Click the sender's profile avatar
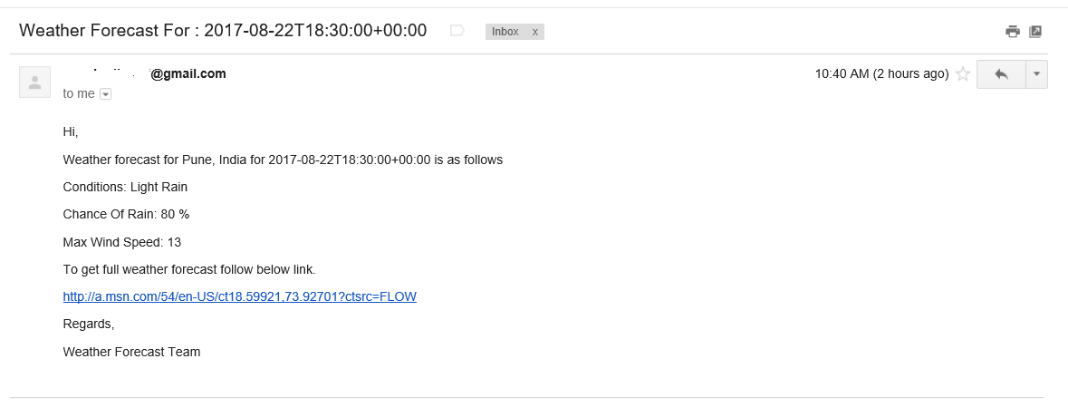Screen dimensions: 1068x417 point(34,82)
